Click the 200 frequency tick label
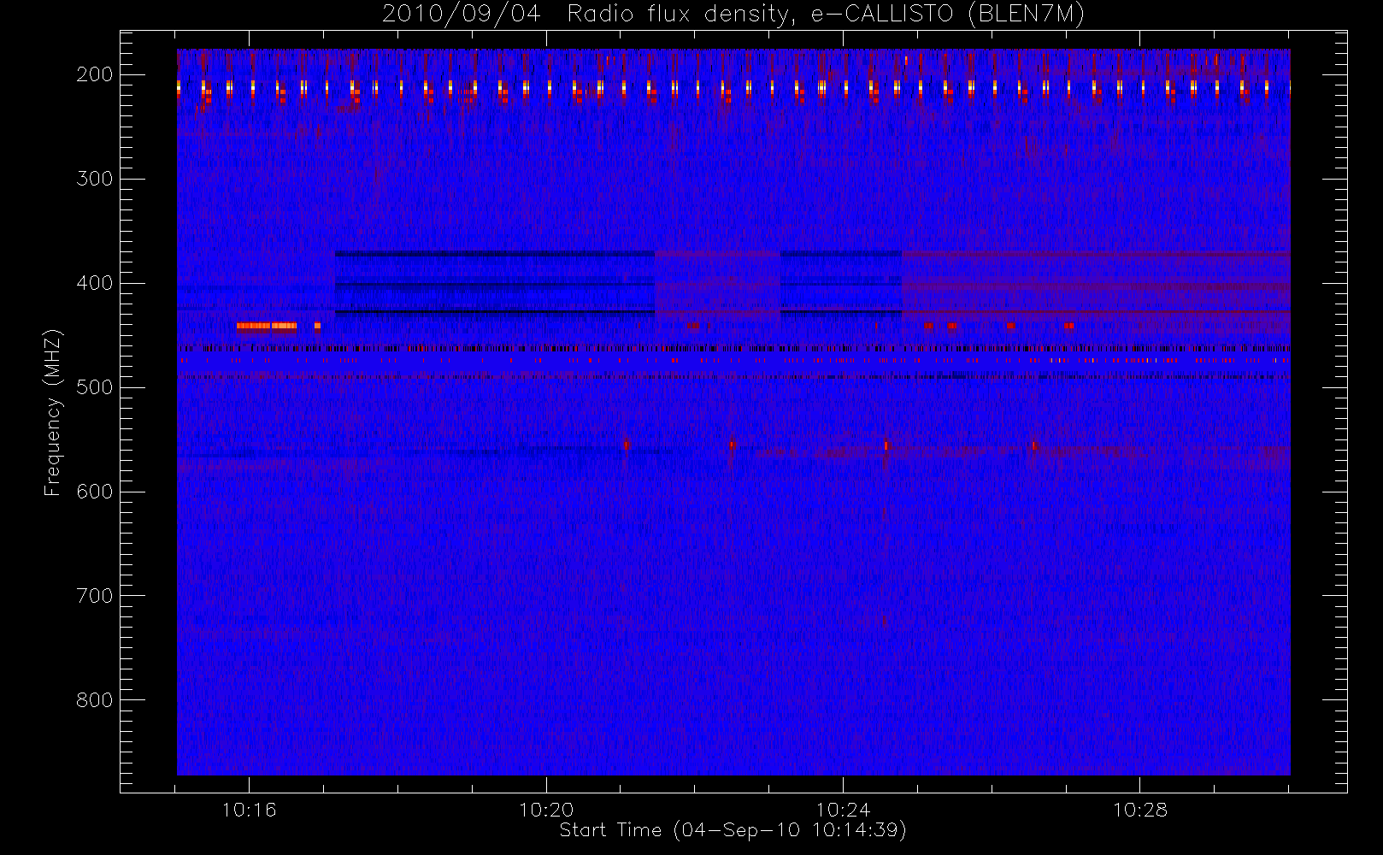The image size is (1383, 855). pos(94,74)
